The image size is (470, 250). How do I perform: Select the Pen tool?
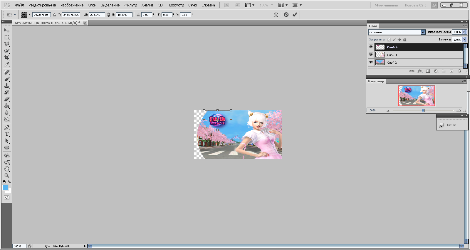point(7,127)
